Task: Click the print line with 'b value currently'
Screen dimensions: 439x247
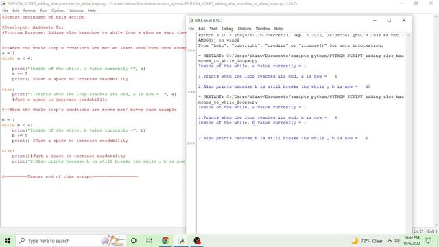Action: pos(79,130)
